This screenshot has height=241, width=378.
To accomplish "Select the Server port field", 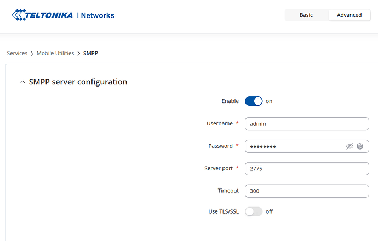I will click(306, 168).
